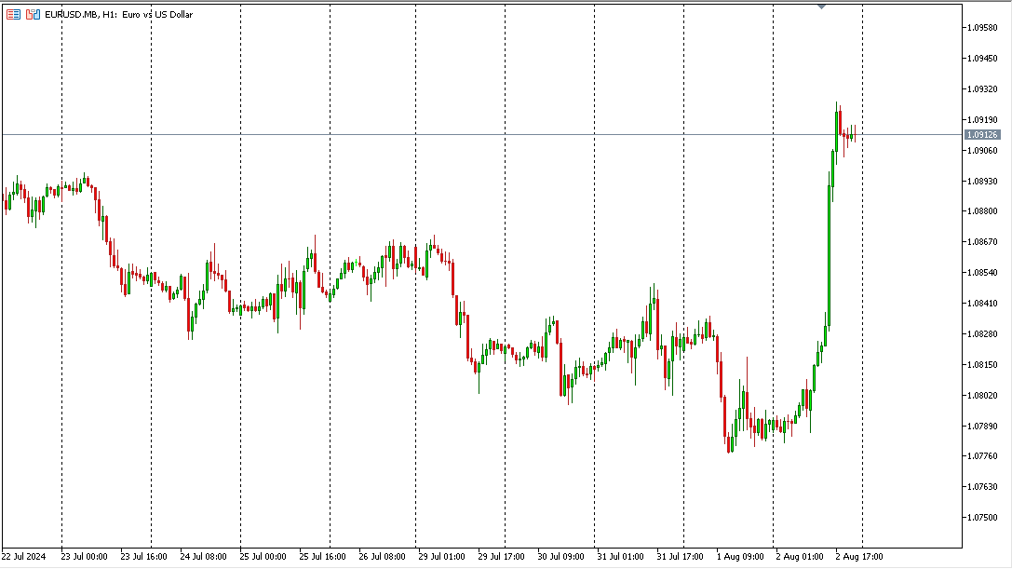Click the 1.09190 price scale label
This screenshot has width=1012, height=569.
[x=981, y=119]
